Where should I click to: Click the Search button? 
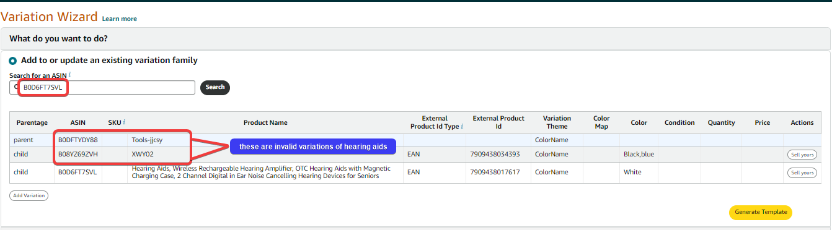(x=215, y=87)
